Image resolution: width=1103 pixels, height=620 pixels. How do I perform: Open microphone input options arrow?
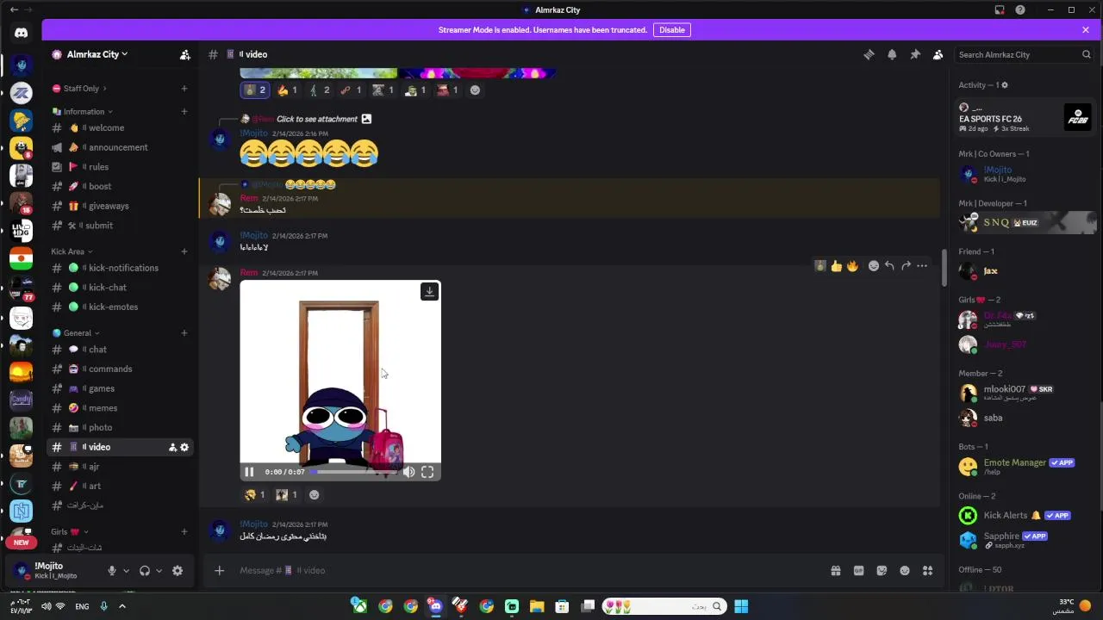point(126,570)
